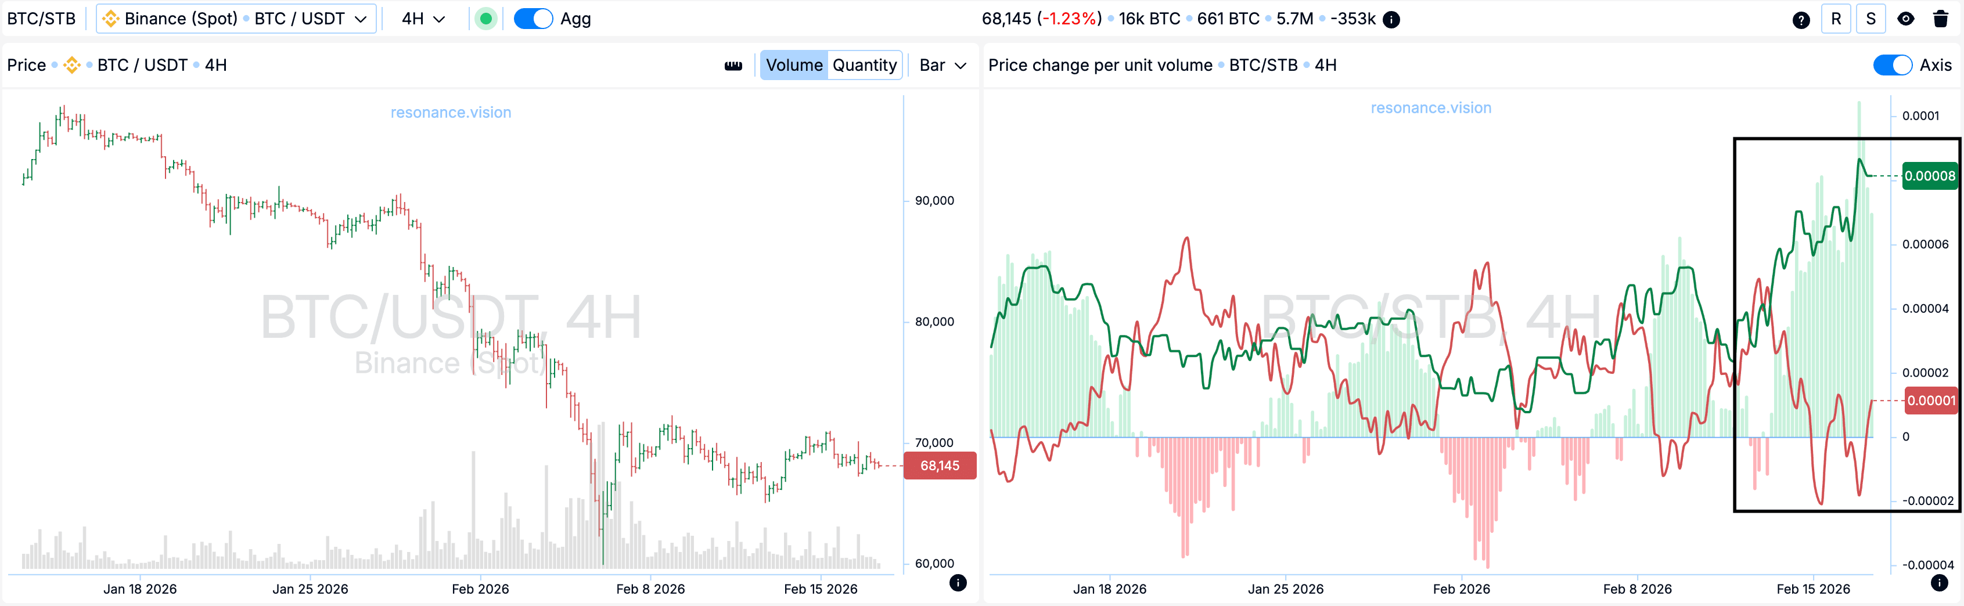Toggle the Agg switch

point(533,19)
